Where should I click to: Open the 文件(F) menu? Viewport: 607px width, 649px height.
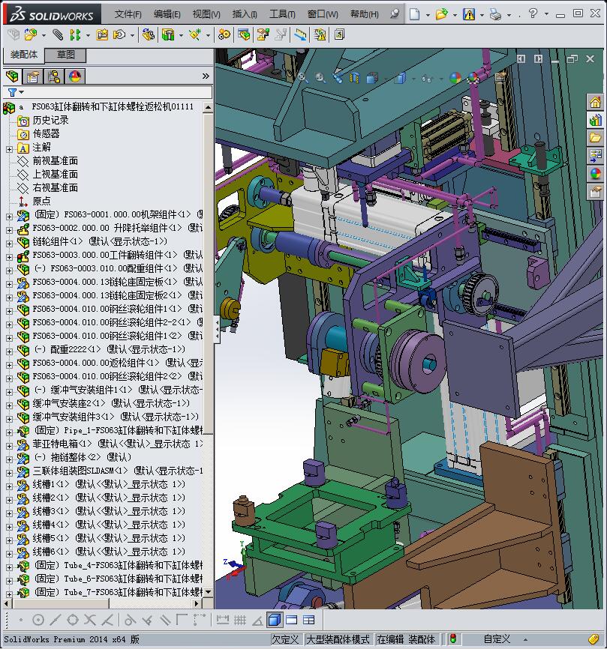click(128, 14)
